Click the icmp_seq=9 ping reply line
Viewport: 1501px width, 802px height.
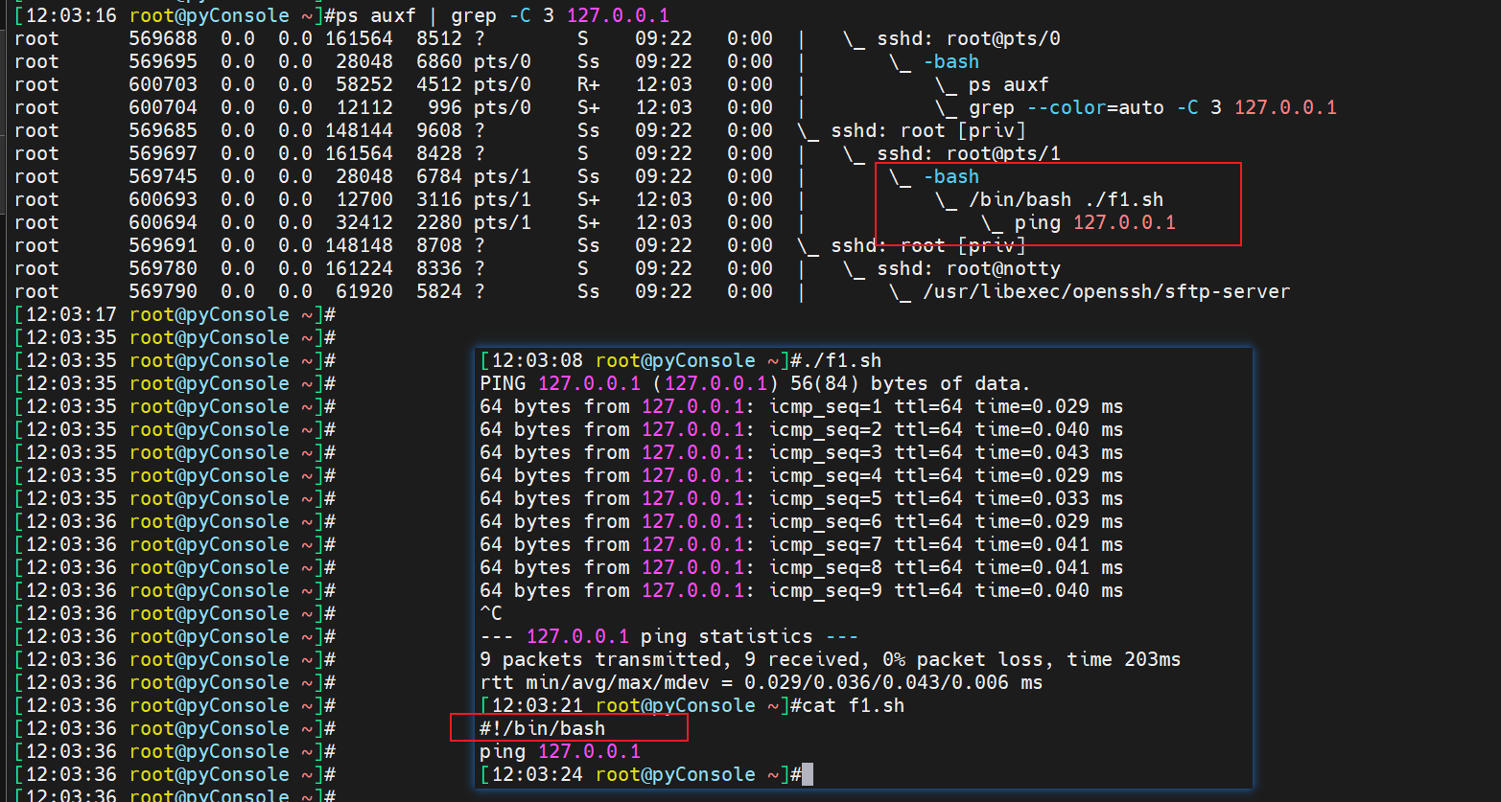tap(801, 590)
